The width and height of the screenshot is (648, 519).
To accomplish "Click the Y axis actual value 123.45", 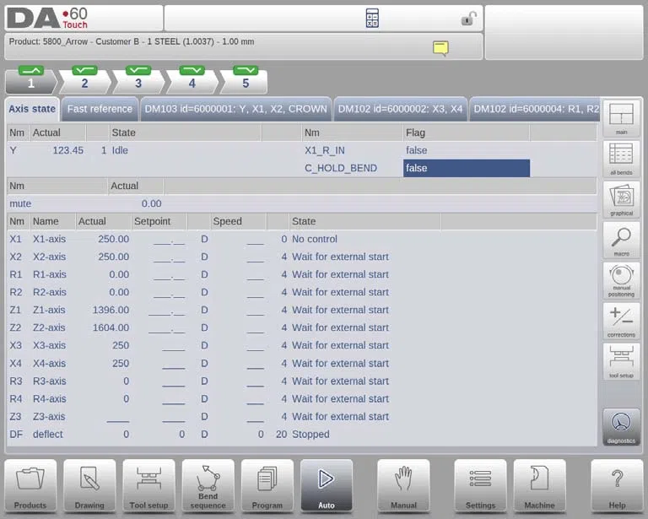I will (x=67, y=150).
